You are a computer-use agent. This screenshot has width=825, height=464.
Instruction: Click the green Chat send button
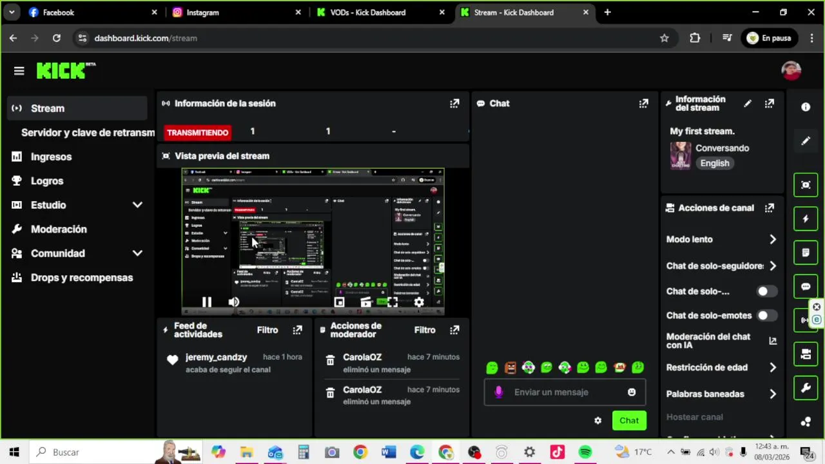[x=629, y=421]
